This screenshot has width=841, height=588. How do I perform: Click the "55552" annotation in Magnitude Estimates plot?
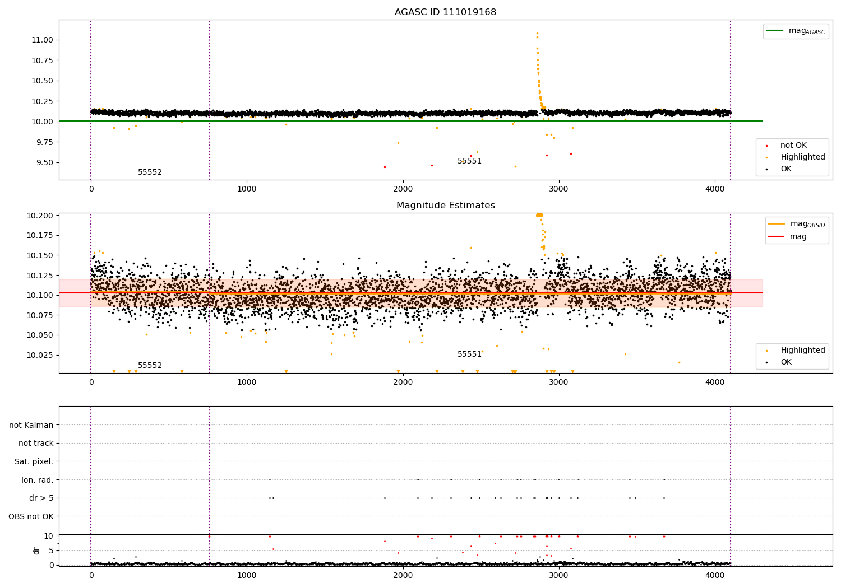150,366
